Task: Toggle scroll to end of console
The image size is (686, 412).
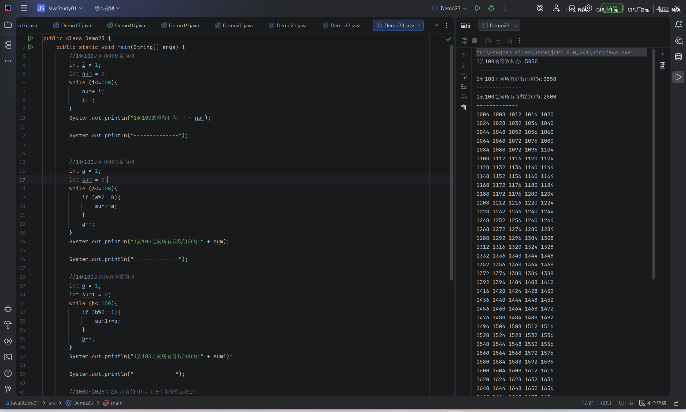Action: click(464, 87)
